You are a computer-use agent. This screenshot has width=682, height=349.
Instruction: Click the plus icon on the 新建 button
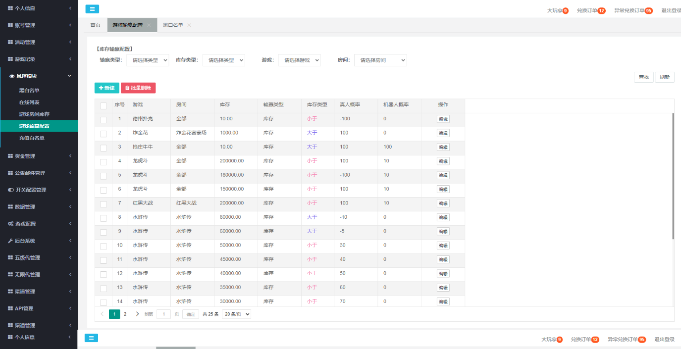(101, 87)
